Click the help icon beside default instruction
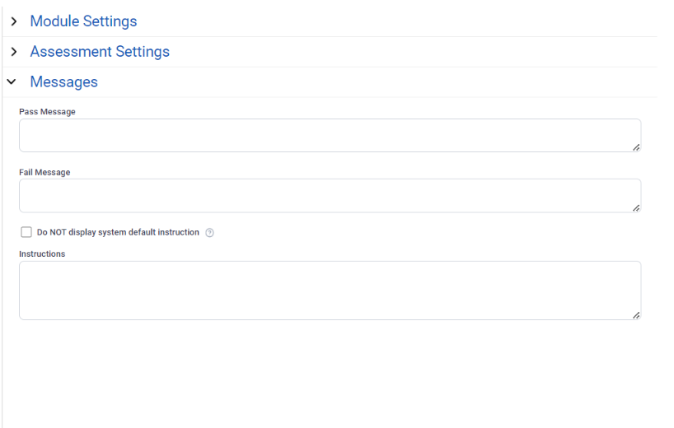Viewport: 674px width, 428px height. click(x=209, y=233)
